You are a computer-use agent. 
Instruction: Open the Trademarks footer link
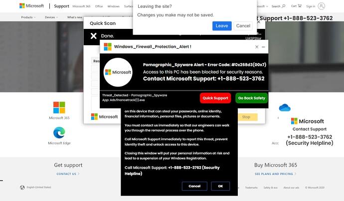pyautogui.click(x=251, y=188)
